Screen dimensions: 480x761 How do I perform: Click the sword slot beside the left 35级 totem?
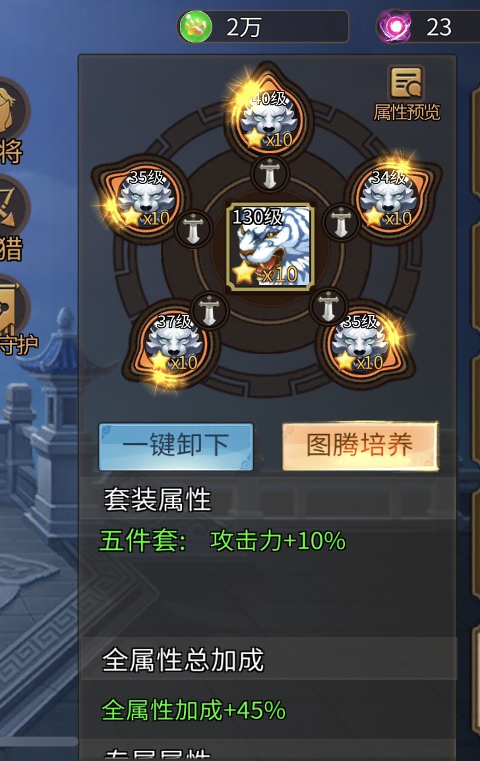pos(193,229)
